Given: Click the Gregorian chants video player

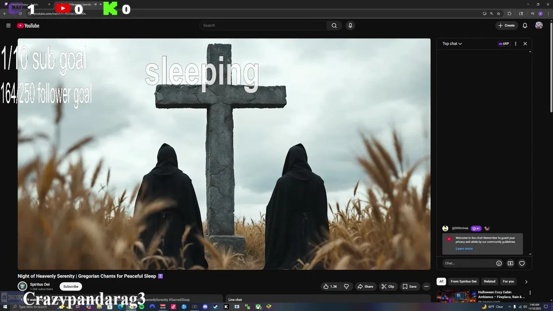Looking at the screenshot, I should tap(224, 154).
